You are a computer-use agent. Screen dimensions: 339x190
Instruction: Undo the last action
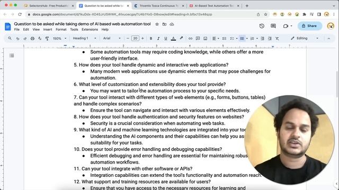[17, 39]
